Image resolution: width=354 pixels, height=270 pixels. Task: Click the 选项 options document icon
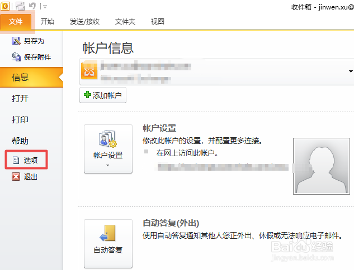[x=16, y=160]
